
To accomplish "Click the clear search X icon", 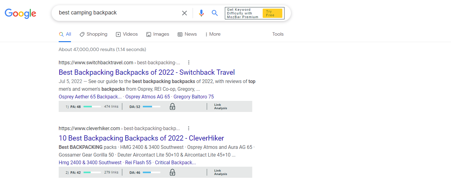I will coord(184,13).
